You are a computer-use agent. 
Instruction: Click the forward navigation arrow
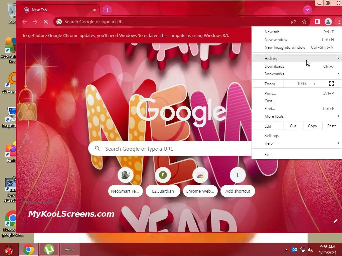coord(35,22)
